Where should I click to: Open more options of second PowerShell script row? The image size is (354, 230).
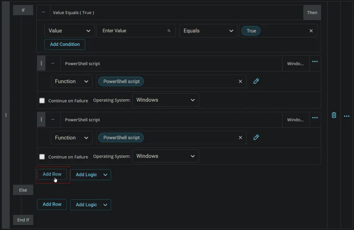click(x=315, y=118)
